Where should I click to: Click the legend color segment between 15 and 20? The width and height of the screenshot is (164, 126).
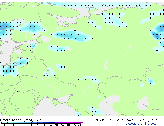[x=40, y=123]
